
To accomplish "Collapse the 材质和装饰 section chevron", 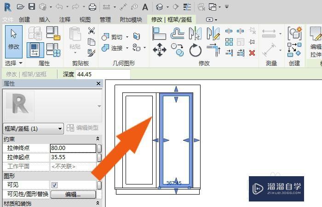I will (98, 203).
